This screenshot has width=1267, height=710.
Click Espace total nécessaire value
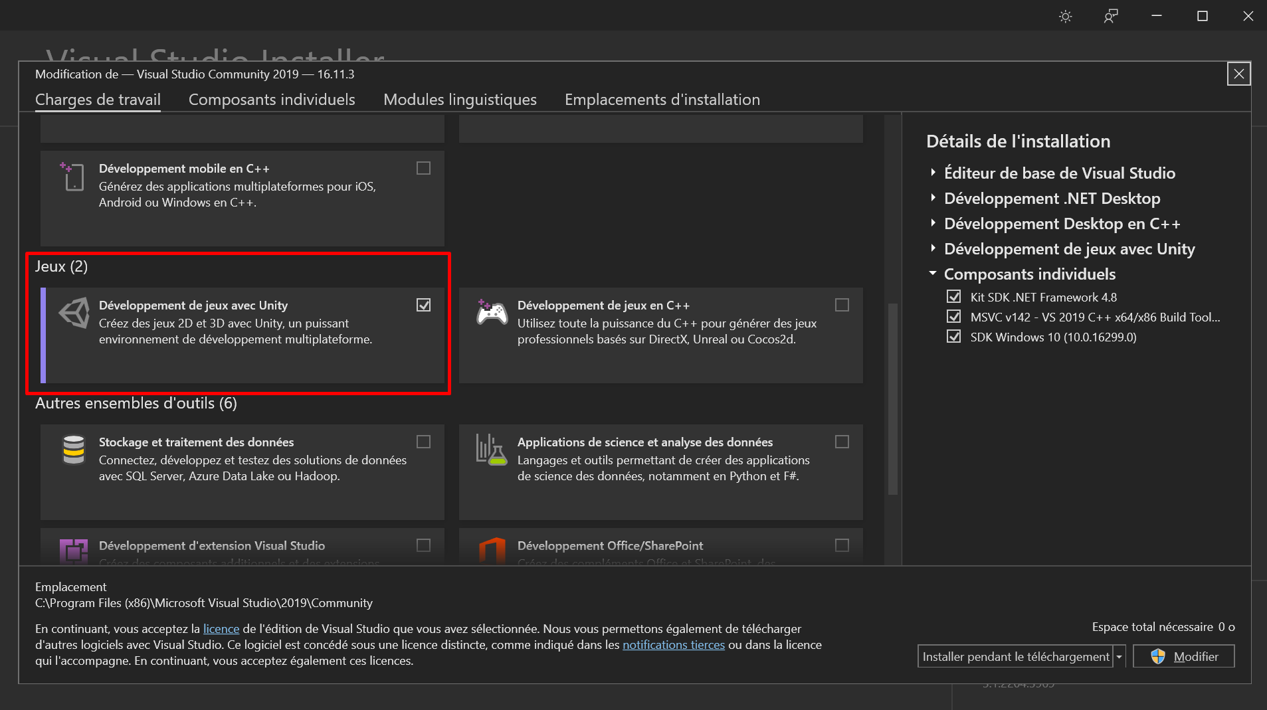pyautogui.click(x=1226, y=627)
